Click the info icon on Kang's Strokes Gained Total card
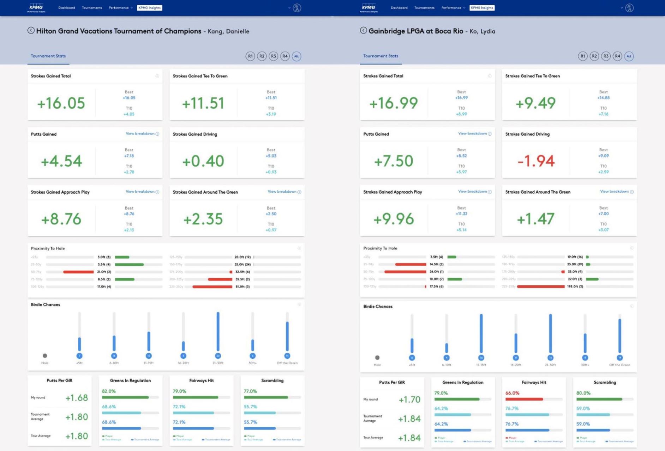This screenshot has height=451, width=665. (x=157, y=76)
